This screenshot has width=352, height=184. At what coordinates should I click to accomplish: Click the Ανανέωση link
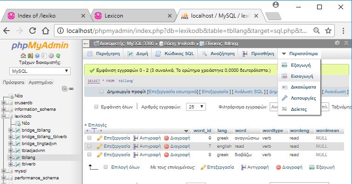tap(335, 92)
